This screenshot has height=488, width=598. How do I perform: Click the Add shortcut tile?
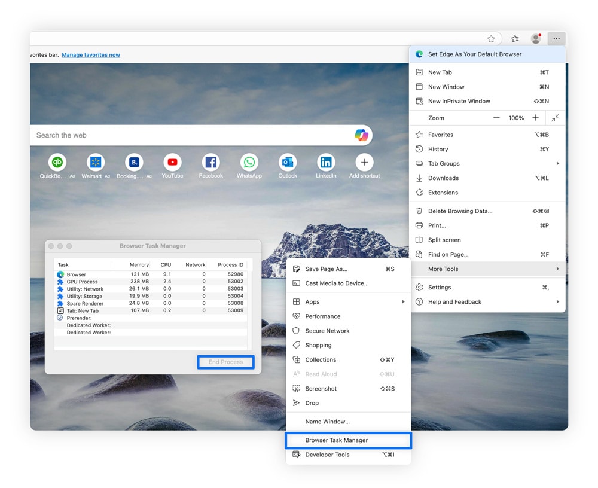coord(364,162)
